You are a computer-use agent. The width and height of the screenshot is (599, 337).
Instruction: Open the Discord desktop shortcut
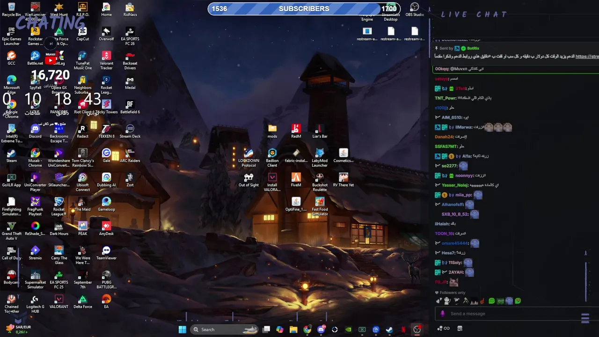point(35,131)
